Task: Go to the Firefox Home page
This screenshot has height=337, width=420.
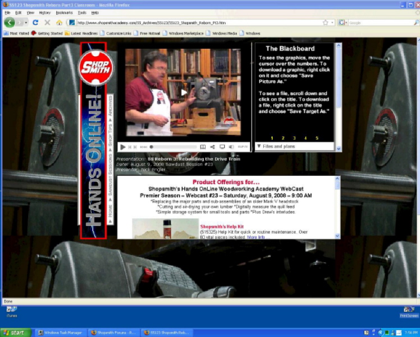Action: [x=59, y=22]
